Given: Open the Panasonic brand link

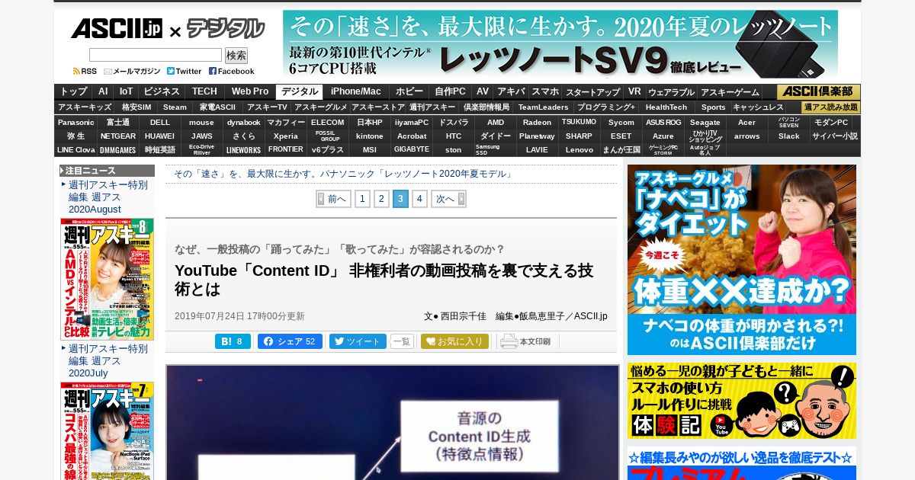Looking at the screenshot, I should tap(75, 122).
